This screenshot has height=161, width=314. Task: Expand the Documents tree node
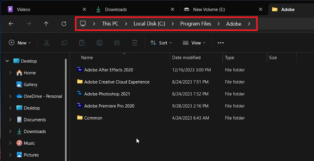[x=10, y=120]
